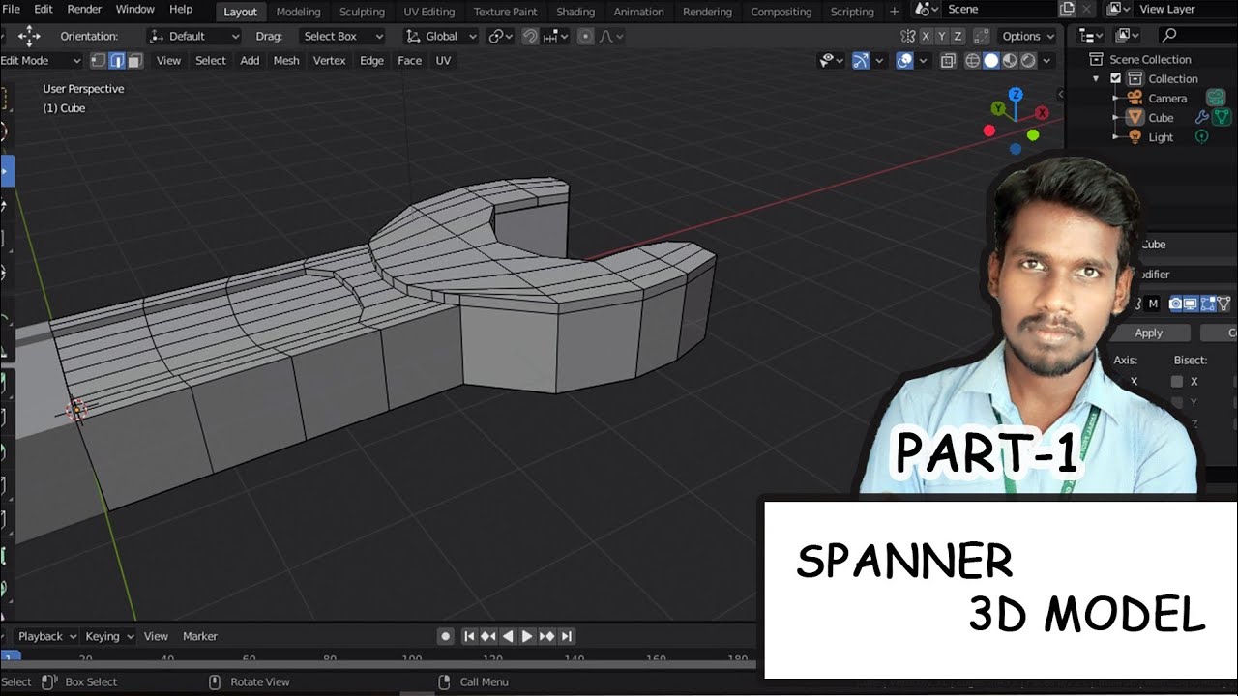Click the Apply modifier button

[1149, 333]
